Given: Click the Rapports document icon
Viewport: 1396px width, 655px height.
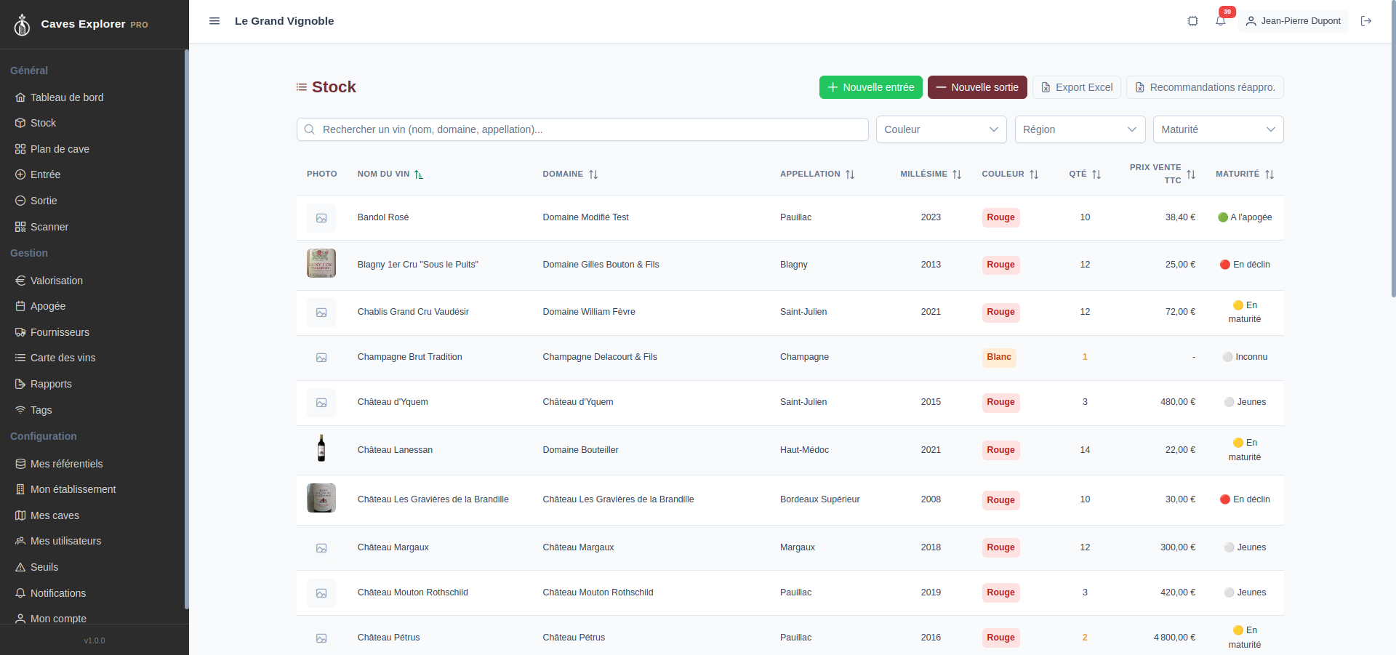Looking at the screenshot, I should 20,384.
